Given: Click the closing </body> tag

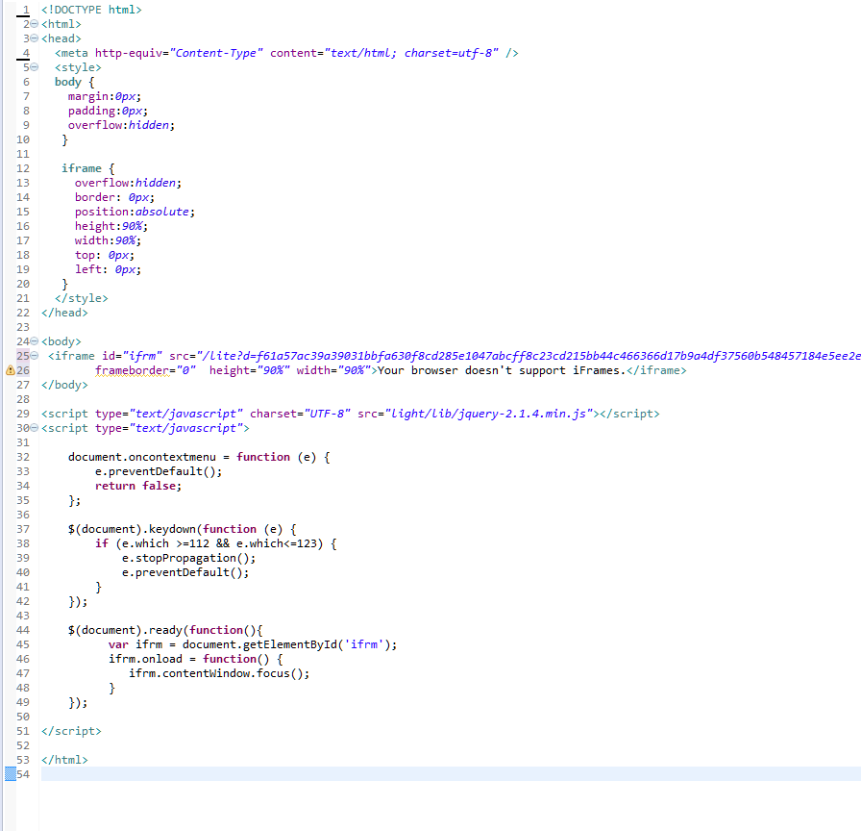Looking at the screenshot, I should pyautogui.click(x=64, y=385).
